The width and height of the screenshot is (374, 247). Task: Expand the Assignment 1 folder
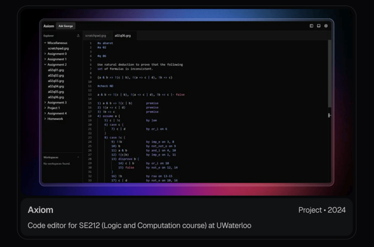click(x=55, y=59)
